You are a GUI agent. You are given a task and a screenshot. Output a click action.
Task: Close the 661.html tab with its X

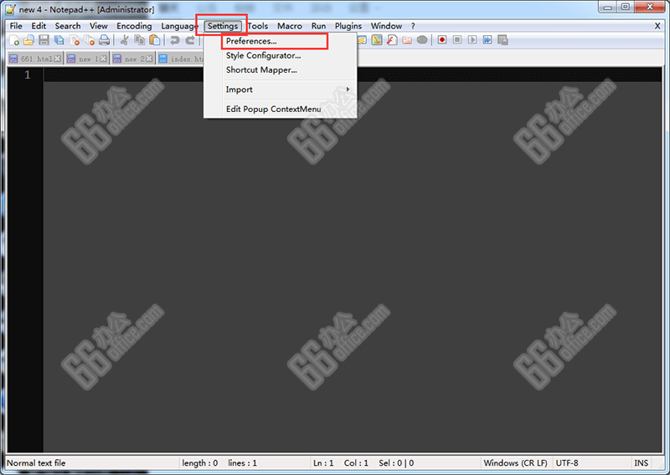coord(57,59)
